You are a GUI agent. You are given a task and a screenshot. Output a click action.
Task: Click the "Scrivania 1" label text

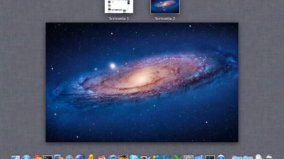pos(119,19)
